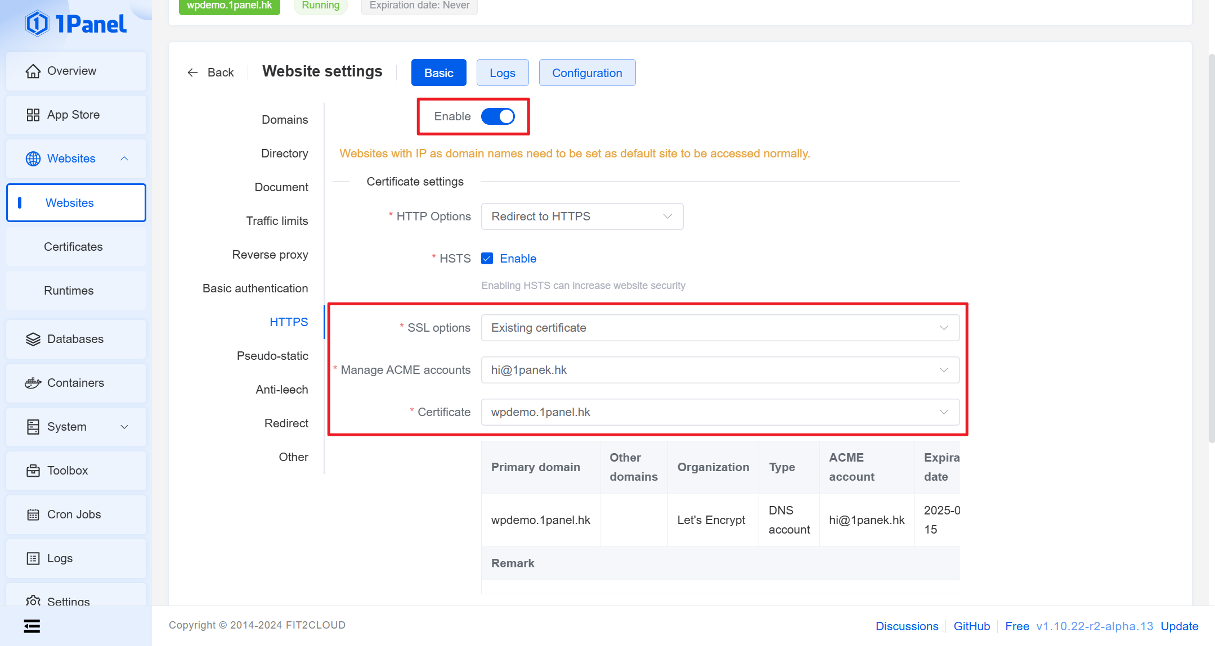1215x646 pixels.
Task: Click the Toolbox icon in sidebar
Action: (x=33, y=471)
